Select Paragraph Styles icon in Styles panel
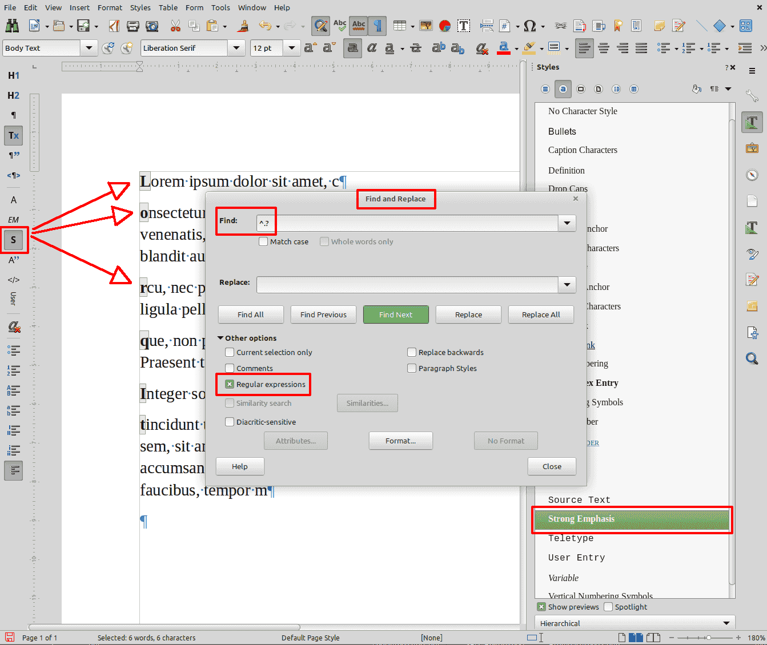The width and height of the screenshot is (767, 645). (x=545, y=89)
